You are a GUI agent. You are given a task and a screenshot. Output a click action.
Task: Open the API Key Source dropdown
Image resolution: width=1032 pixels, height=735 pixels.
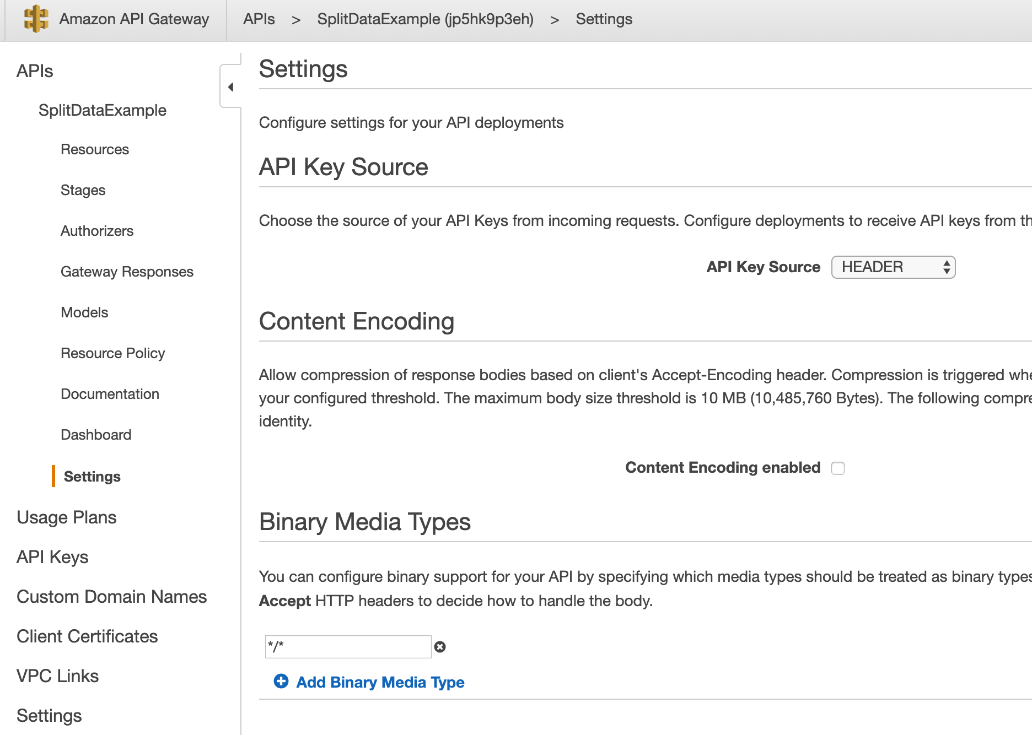click(x=893, y=267)
